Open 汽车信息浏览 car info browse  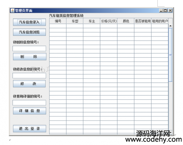coord(29,32)
